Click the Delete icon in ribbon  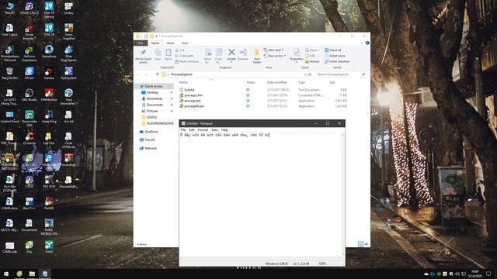tap(231, 55)
